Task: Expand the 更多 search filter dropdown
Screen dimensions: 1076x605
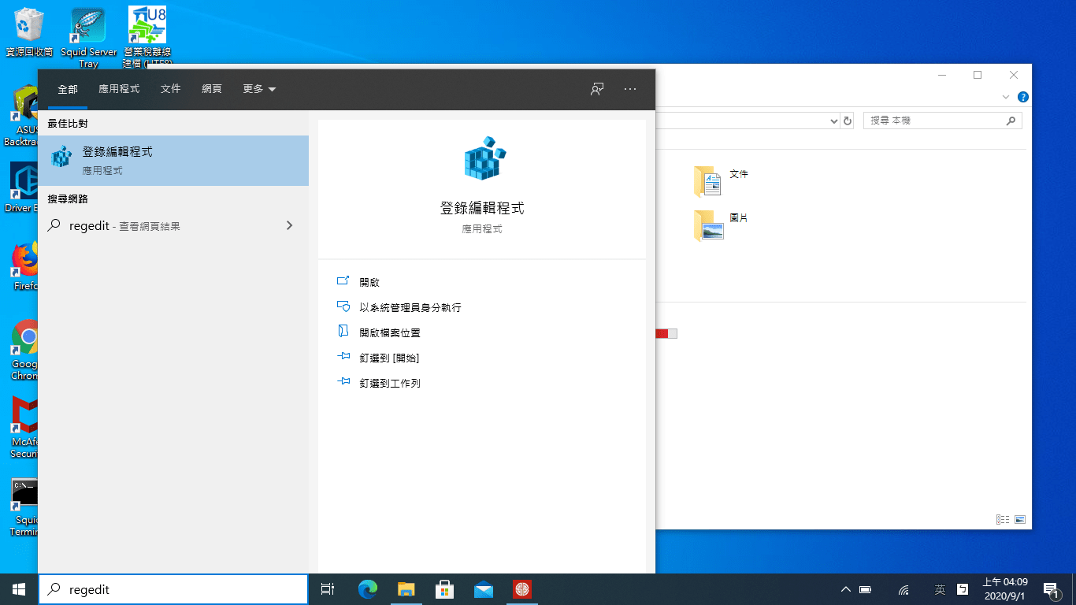Action: click(x=259, y=89)
